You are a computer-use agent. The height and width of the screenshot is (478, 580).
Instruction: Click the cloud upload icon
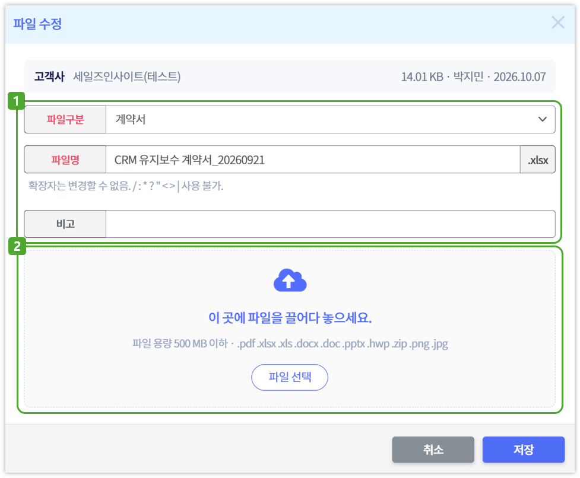point(290,280)
